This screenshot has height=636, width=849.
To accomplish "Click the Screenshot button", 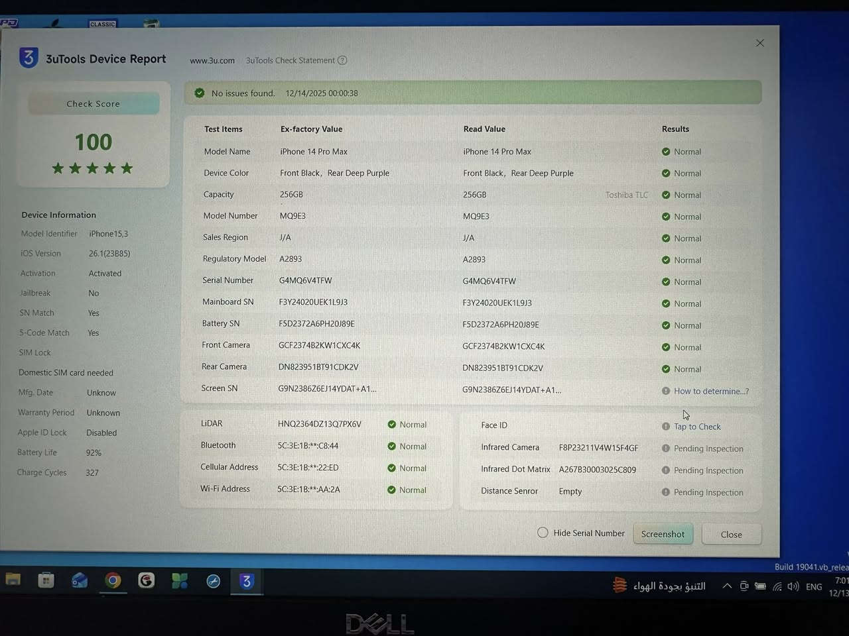I will click(x=663, y=534).
